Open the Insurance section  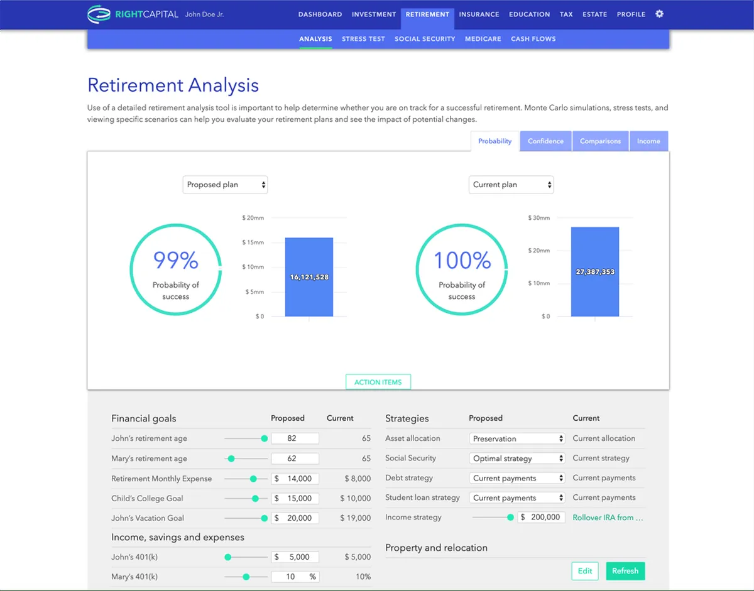click(479, 14)
